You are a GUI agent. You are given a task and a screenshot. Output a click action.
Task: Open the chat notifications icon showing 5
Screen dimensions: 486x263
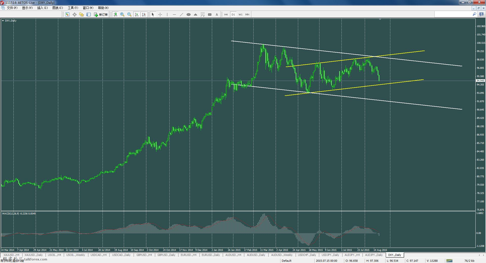[481, 14]
